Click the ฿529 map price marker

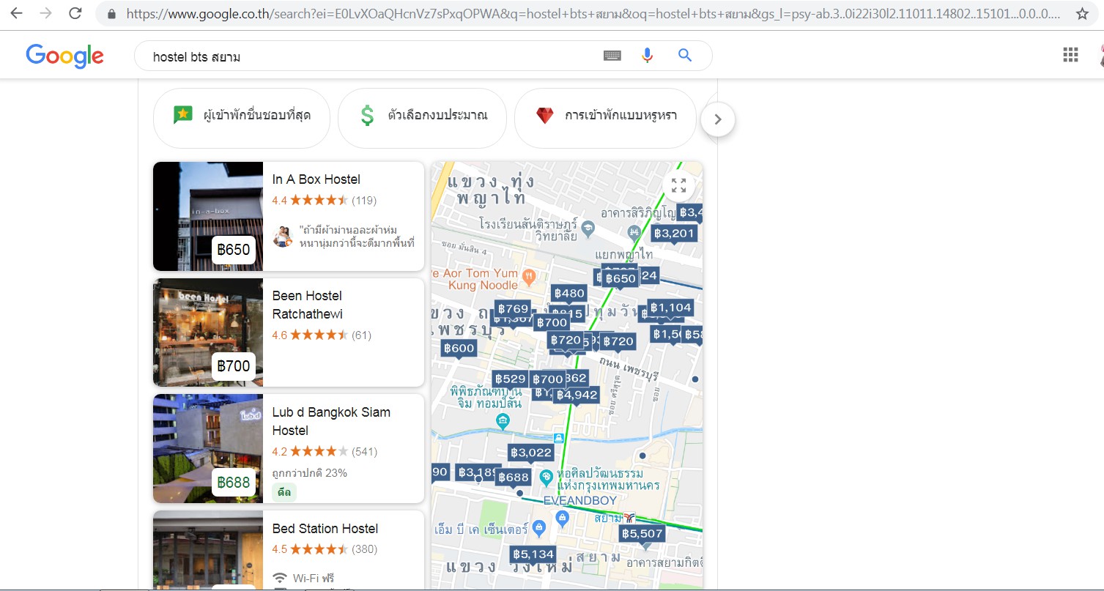pyautogui.click(x=510, y=379)
